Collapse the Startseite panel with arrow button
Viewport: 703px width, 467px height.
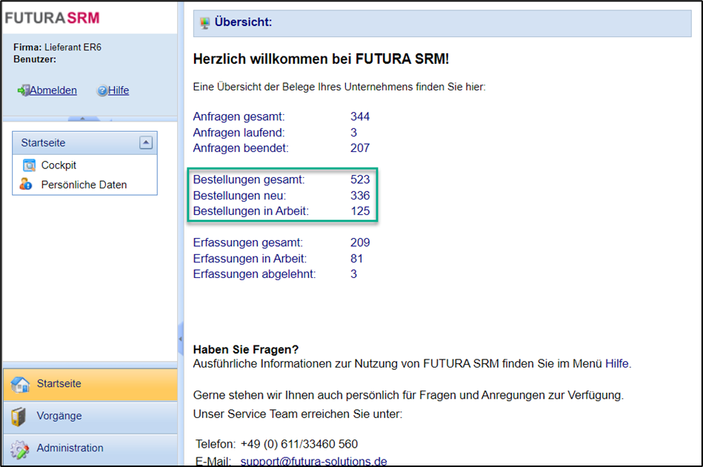[x=146, y=142]
